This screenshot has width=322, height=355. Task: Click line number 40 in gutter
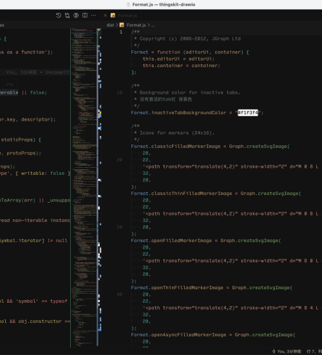point(120,294)
